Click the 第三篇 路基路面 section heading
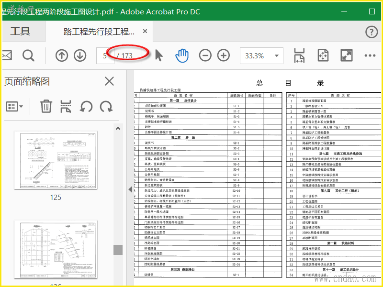383x287 pixels. click(183, 269)
